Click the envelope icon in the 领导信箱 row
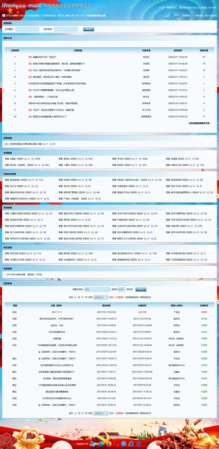Screen dimensions: 219x449 44,144
